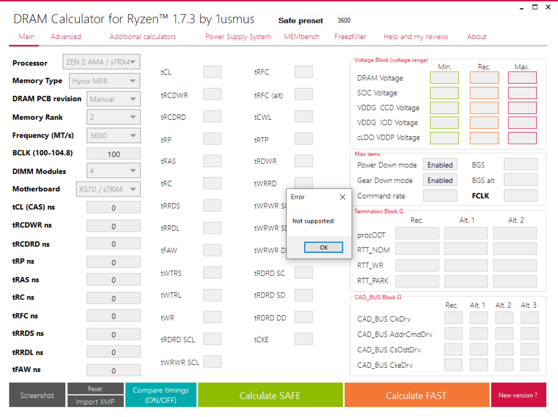This screenshot has width=558, height=417.
Task: Open the DRAM PCB revision dropdown
Action: coord(113,99)
